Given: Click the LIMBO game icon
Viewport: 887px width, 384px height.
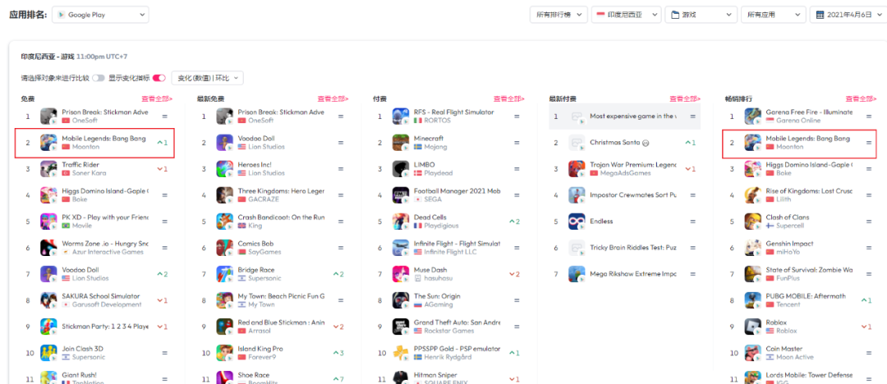Looking at the screenshot, I should tap(401, 169).
